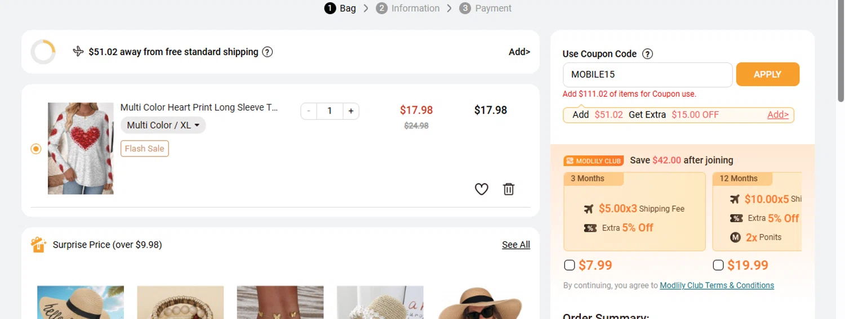Click the shipping progress ring
The height and width of the screenshot is (319, 845).
[x=43, y=52]
